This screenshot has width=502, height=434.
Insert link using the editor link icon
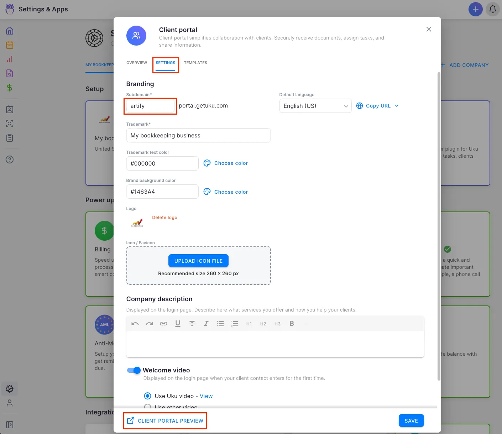[163, 324]
